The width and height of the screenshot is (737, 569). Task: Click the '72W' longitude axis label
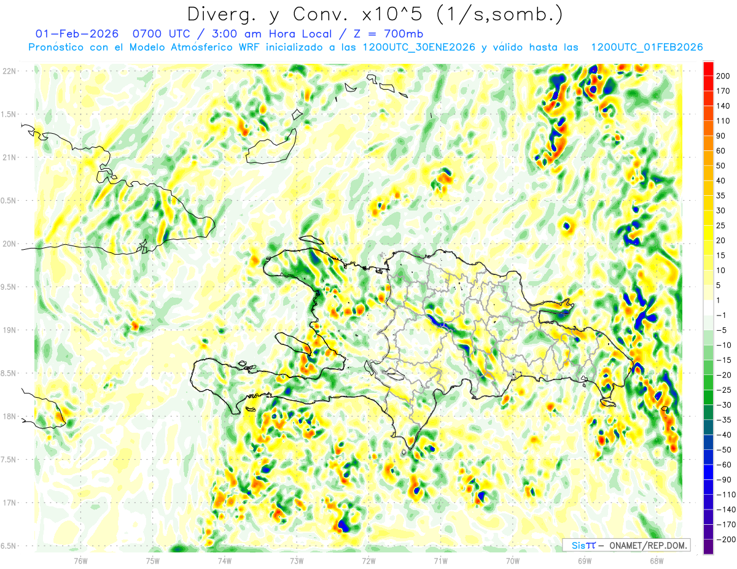point(368,560)
